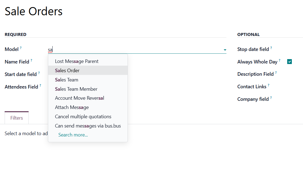
Task: Click the help icon next to Model
Action: coord(21,48)
